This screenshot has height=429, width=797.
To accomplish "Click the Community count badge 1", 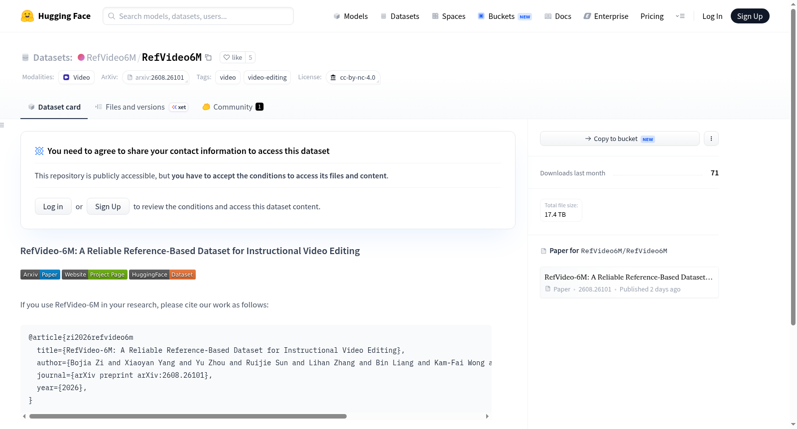I will click(260, 107).
